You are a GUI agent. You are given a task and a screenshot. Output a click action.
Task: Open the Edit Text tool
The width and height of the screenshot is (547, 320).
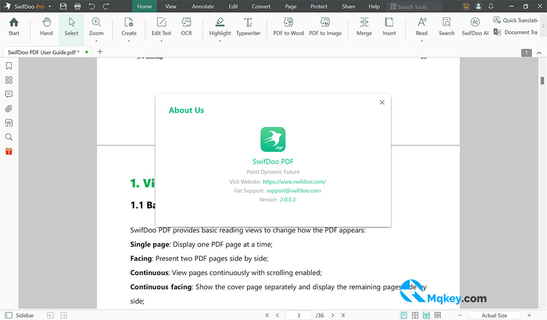pos(161,27)
